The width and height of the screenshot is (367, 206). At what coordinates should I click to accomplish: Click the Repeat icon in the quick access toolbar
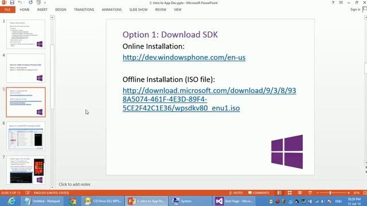click(x=30, y=2)
